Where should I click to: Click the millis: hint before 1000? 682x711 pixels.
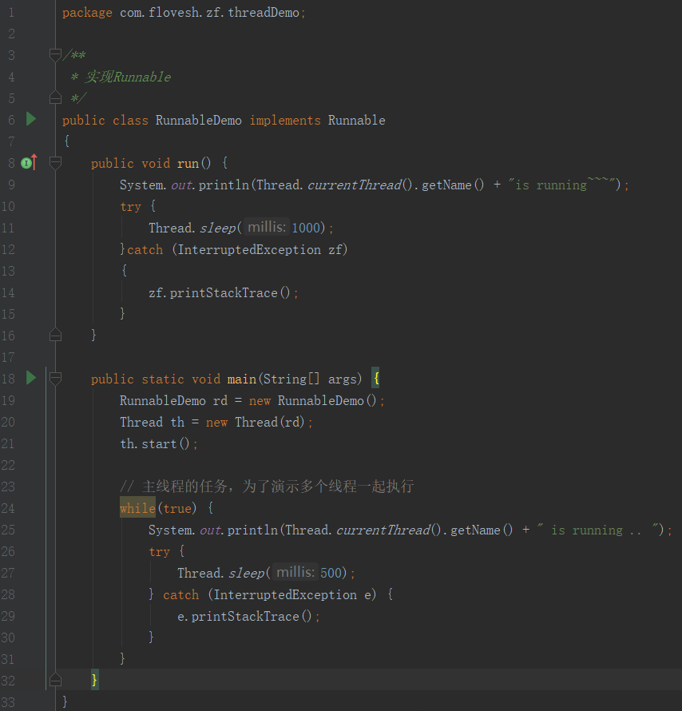267,227
